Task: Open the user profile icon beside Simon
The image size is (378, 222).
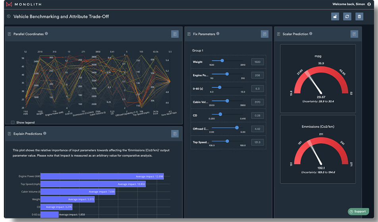Action: click(x=369, y=4)
